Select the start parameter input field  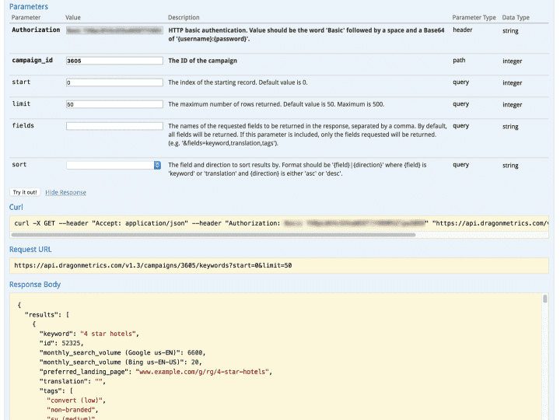coord(114,82)
